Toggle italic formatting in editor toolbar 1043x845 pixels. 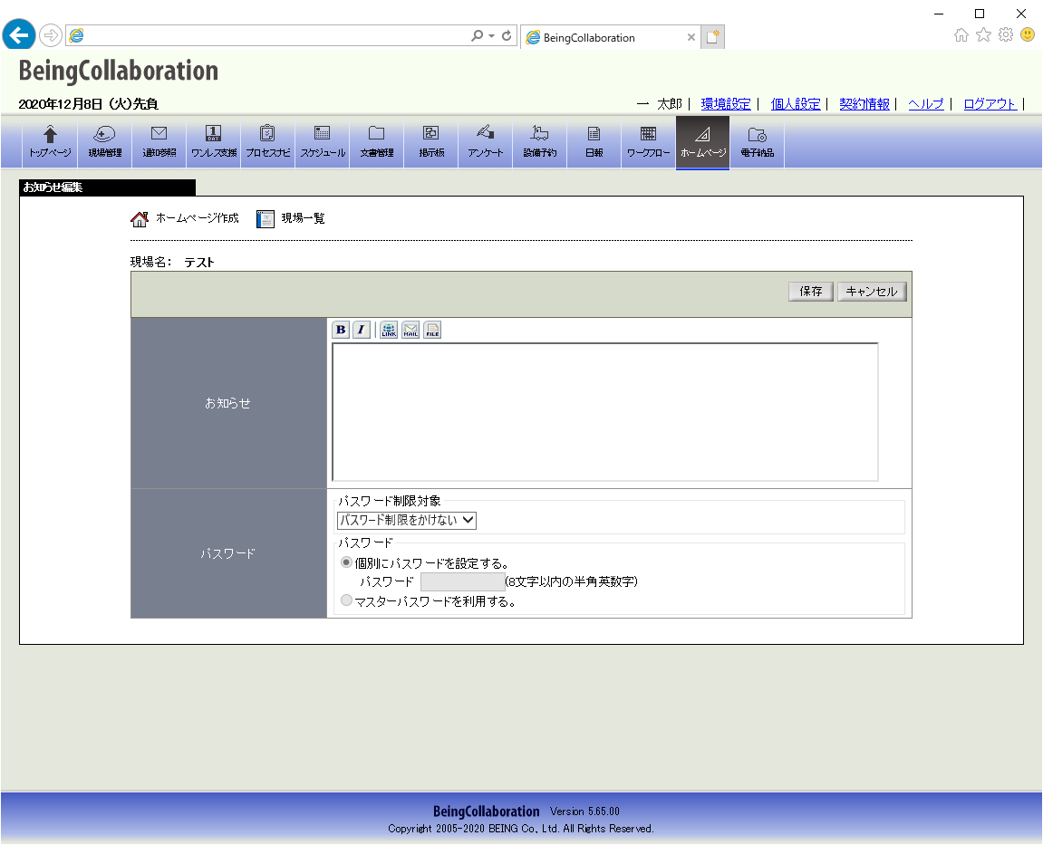[x=362, y=330]
